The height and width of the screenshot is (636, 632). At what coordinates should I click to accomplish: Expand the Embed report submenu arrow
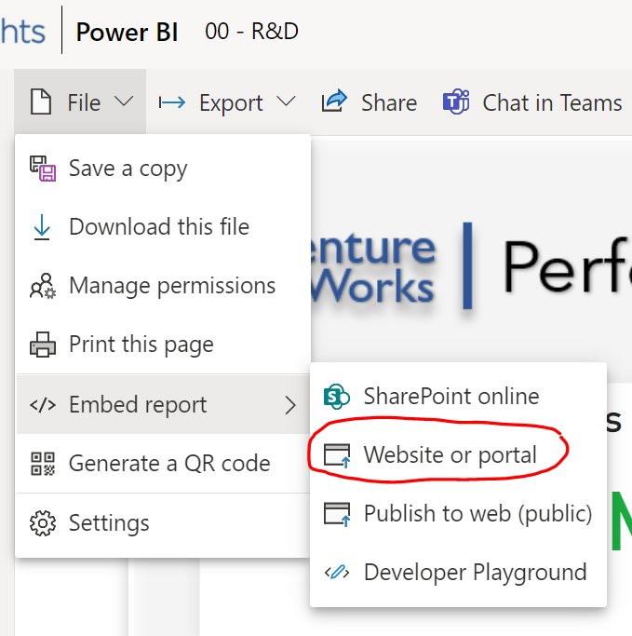[x=290, y=405]
